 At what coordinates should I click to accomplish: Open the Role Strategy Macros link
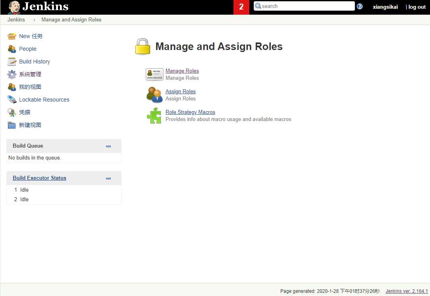(x=190, y=112)
